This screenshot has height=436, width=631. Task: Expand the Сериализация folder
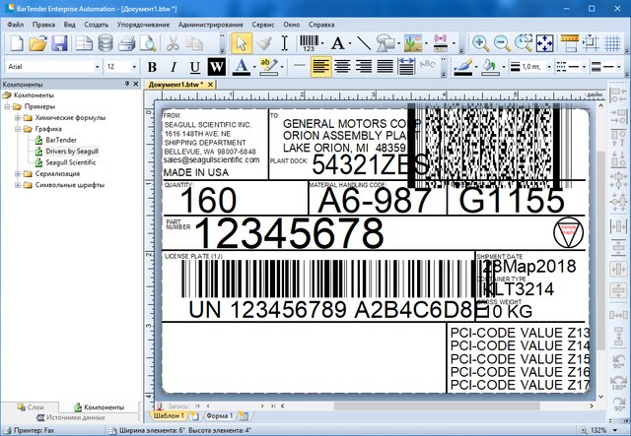(18, 173)
